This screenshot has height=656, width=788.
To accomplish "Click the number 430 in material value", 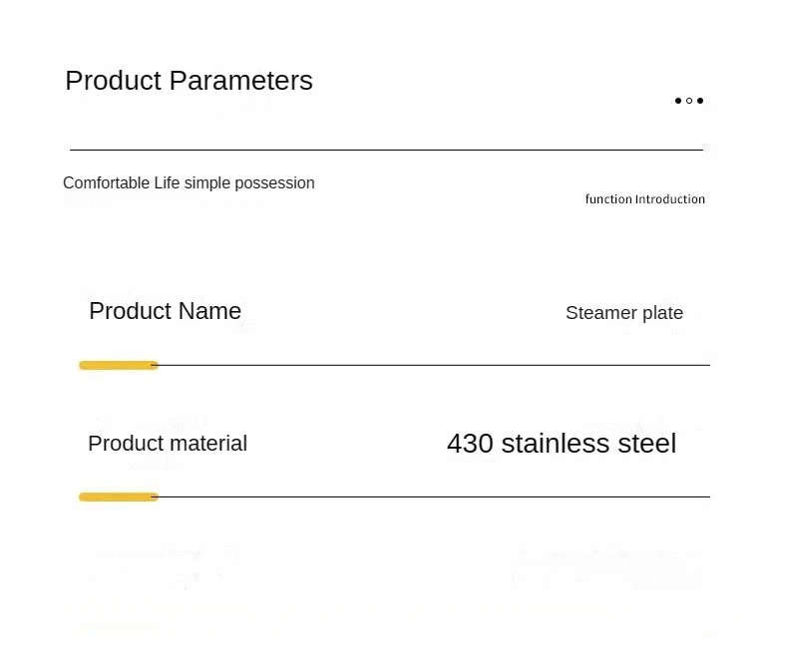I will [470, 444].
